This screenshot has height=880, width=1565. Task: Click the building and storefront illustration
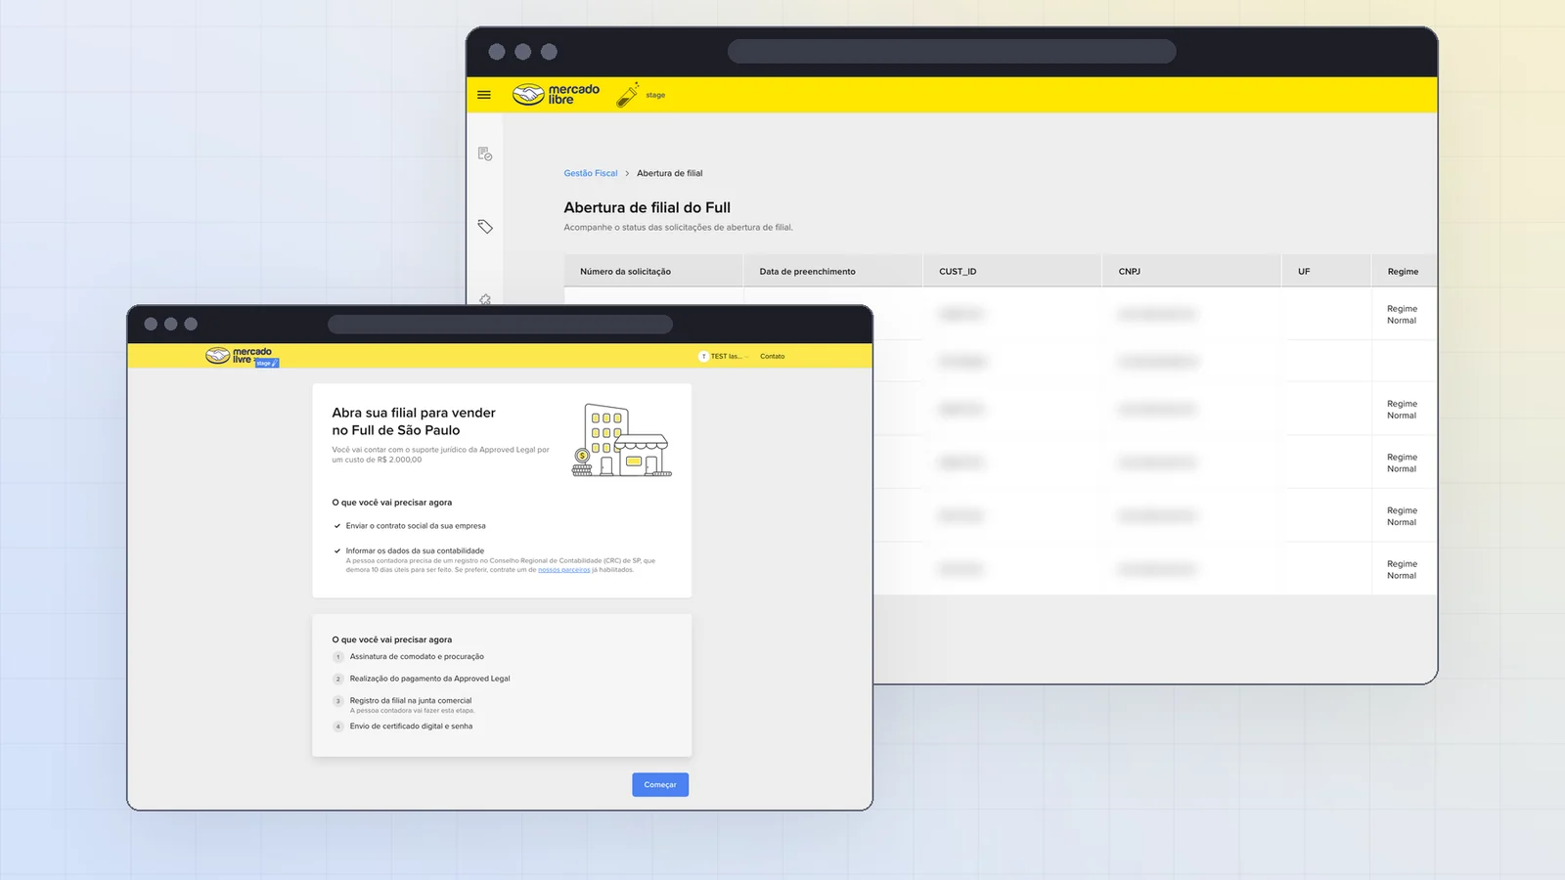(x=622, y=440)
